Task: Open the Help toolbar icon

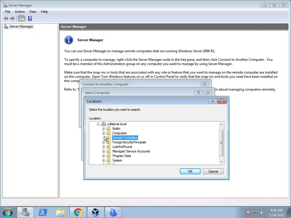Action: point(30,18)
